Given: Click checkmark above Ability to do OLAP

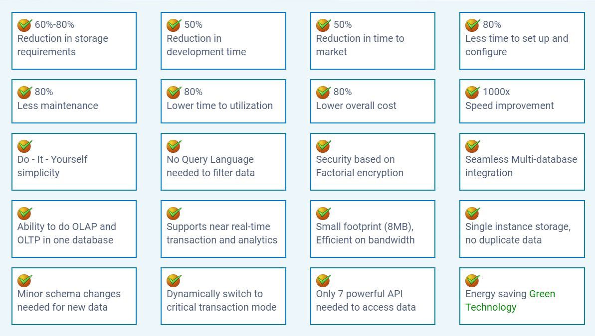Looking at the screenshot, I should tap(24, 213).
